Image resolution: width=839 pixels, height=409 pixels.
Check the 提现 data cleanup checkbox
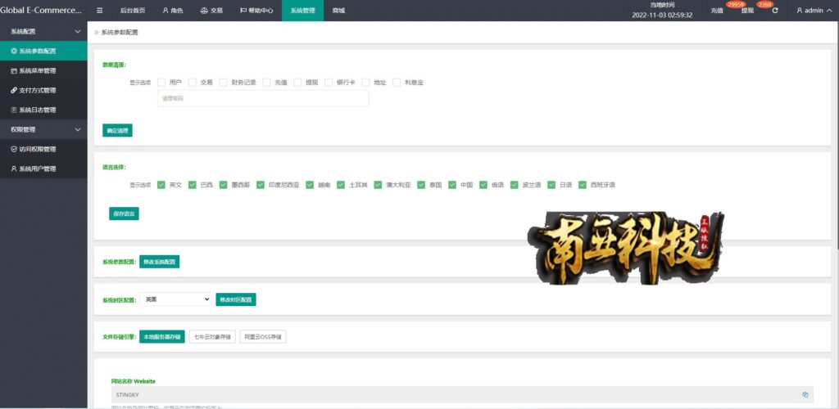(x=297, y=83)
